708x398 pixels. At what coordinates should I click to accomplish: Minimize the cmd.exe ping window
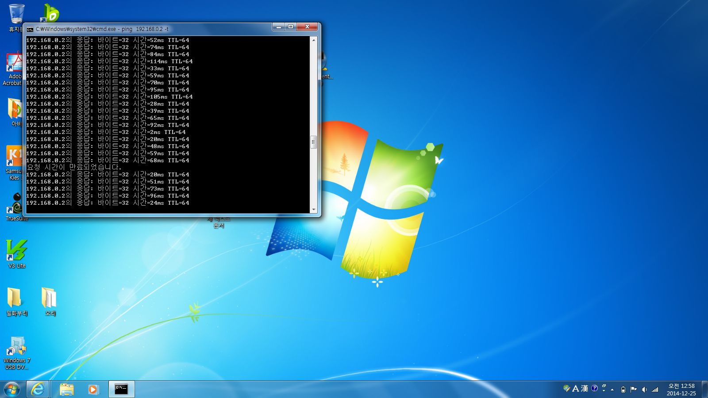(278, 27)
